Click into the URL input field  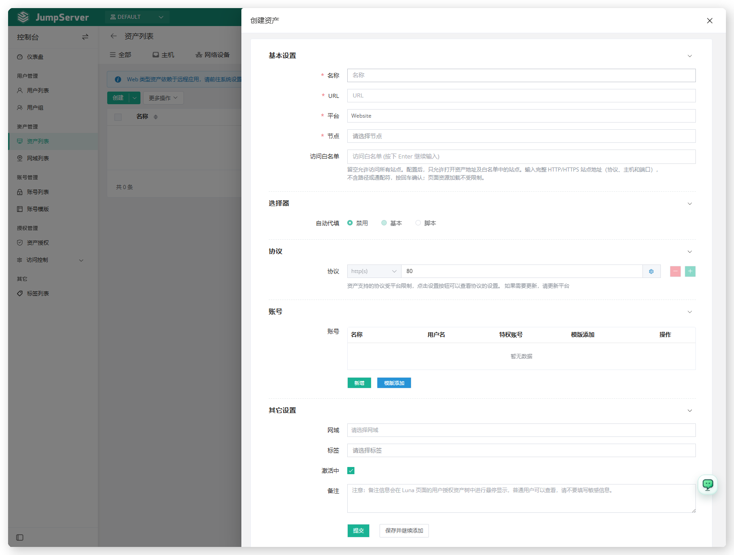tap(521, 96)
